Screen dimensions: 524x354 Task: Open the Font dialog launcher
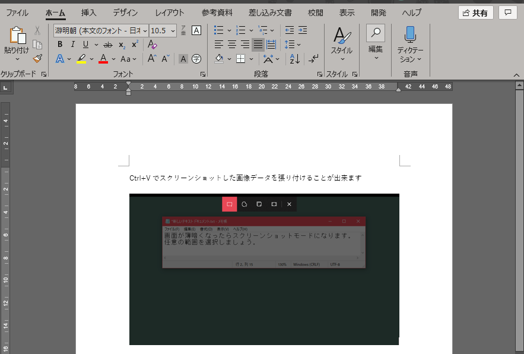202,74
